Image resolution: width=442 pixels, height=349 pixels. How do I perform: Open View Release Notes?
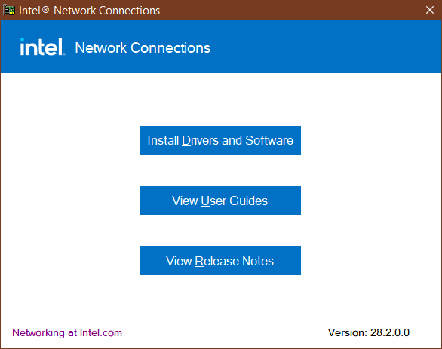coord(220,261)
